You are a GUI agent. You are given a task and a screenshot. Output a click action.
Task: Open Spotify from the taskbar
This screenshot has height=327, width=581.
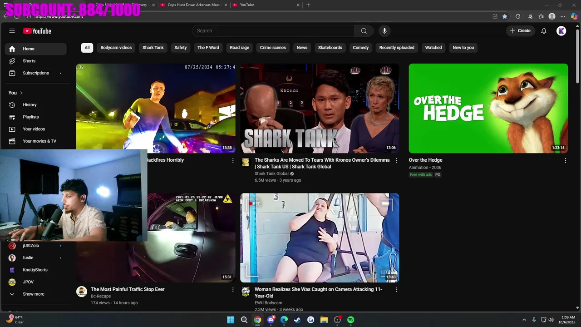[x=350, y=320]
